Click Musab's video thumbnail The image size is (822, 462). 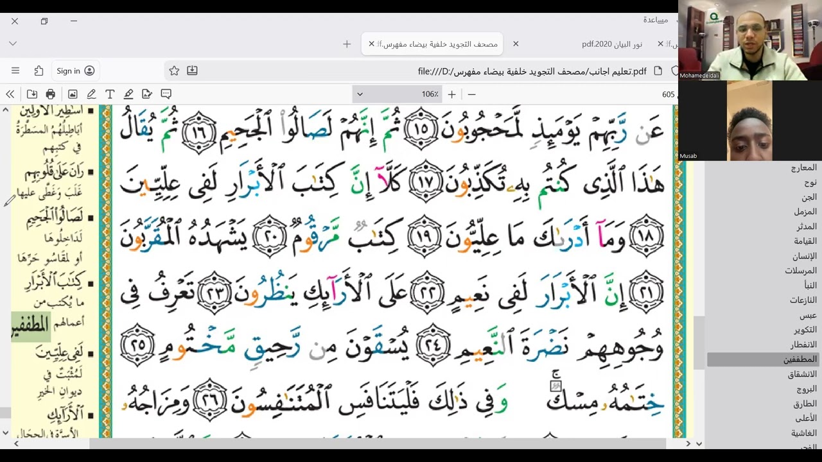(750, 121)
